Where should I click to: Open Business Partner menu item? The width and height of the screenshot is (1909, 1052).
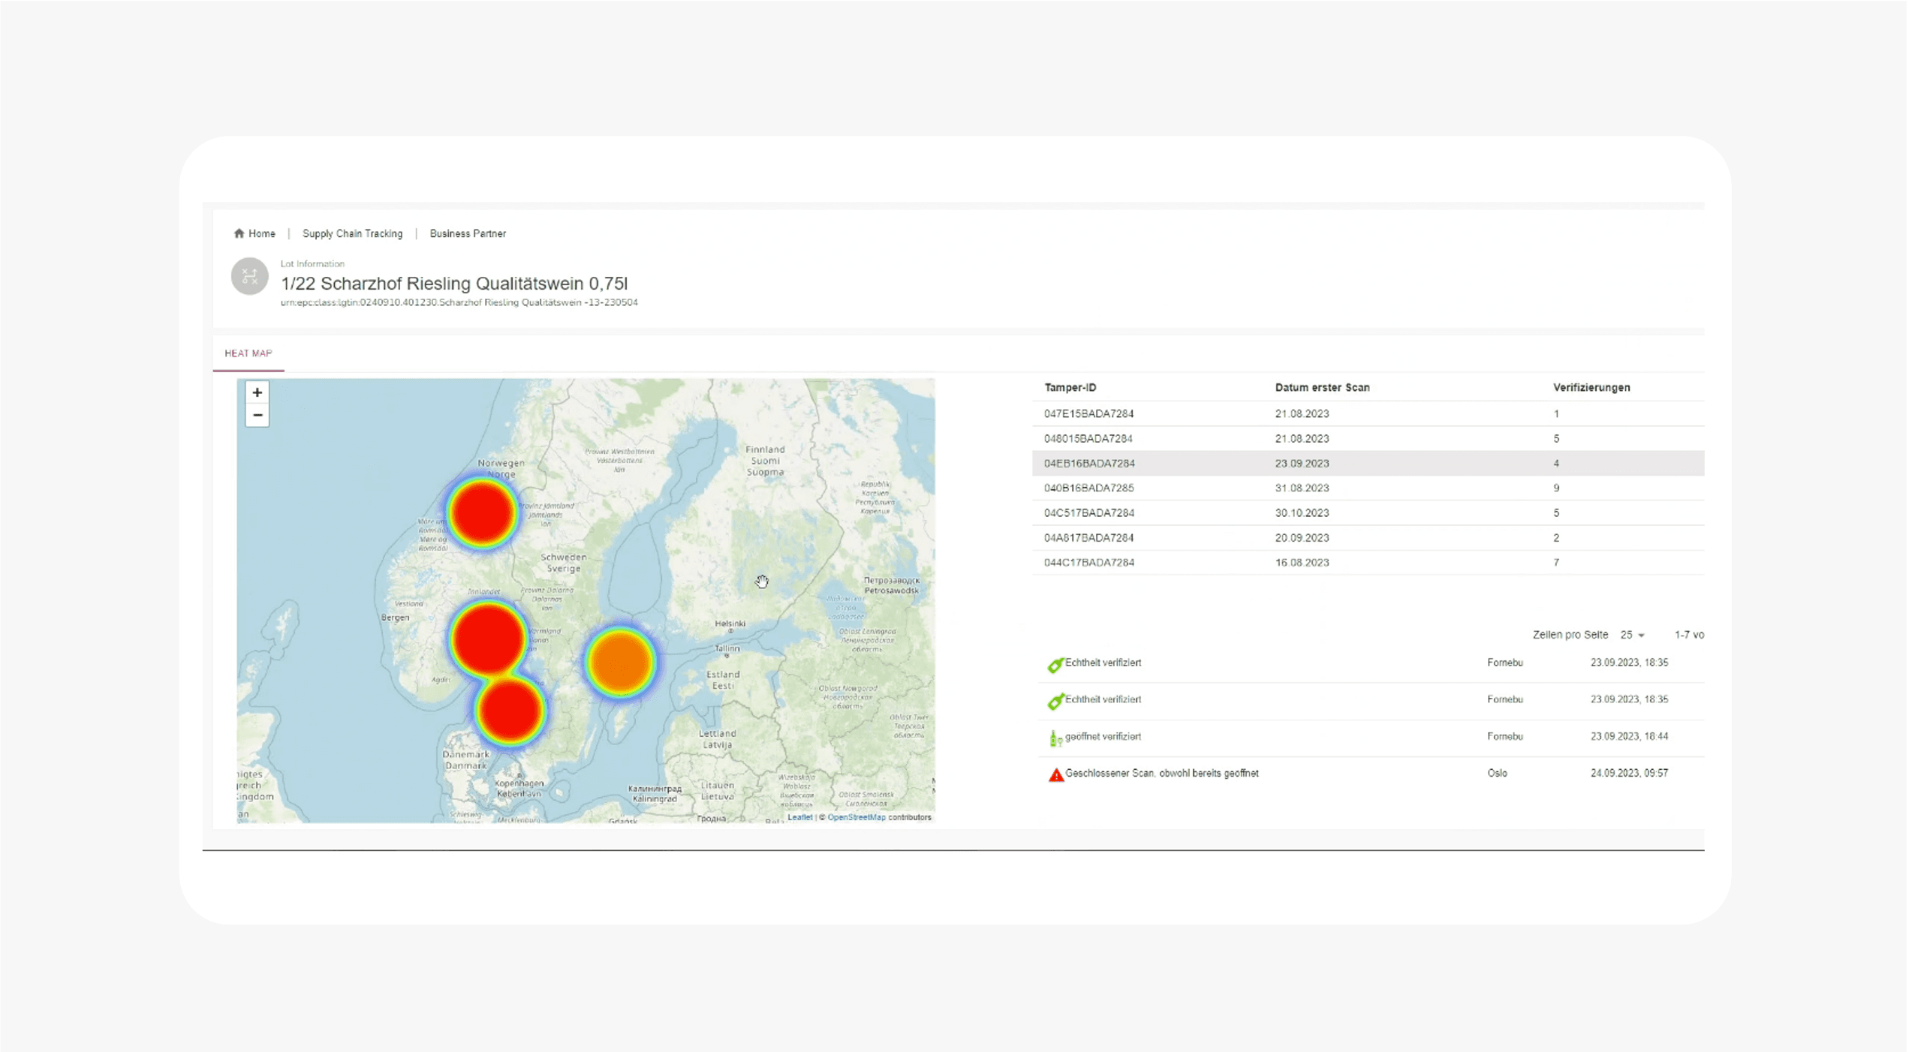pos(468,233)
